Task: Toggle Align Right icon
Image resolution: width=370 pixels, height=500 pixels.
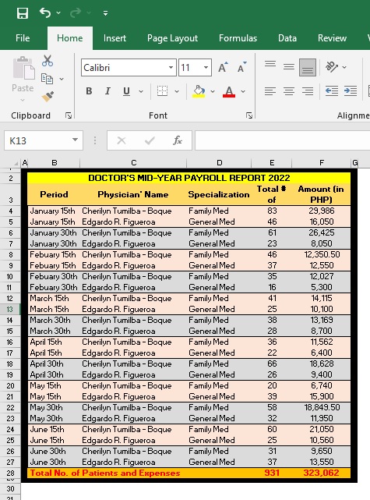Action: pyautogui.click(x=308, y=91)
